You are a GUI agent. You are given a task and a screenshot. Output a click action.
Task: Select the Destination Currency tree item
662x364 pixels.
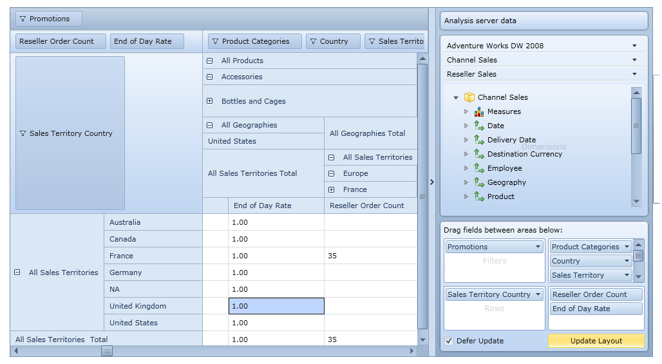click(x=524, y=154)
